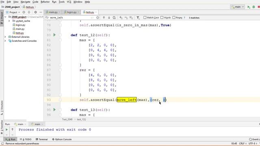This screenshot has width=260, height=146.
Task: Enable Regex checkbox
Action: [x=174, y=17]
